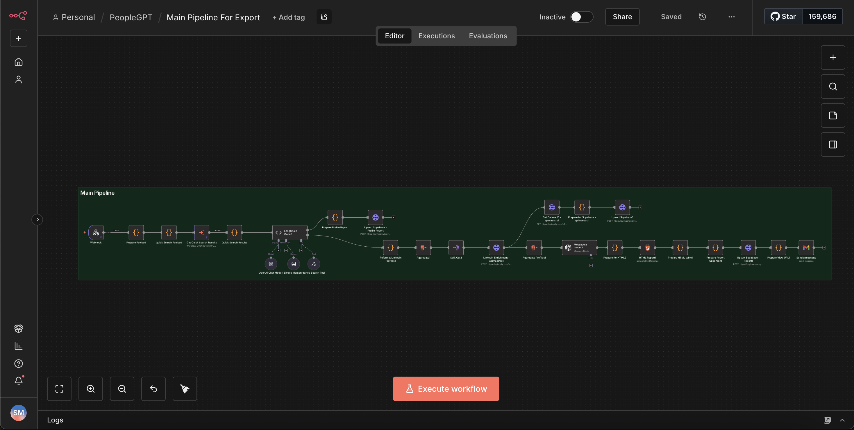This screenshot has height=430, width=854.
Task: Open the PeopleGPT breadcrumb folder
Action: tap(131, 17)
